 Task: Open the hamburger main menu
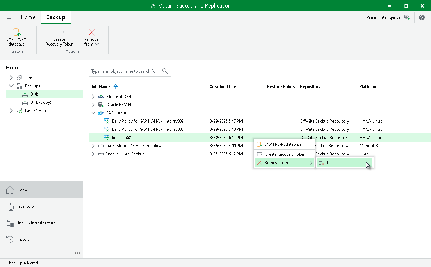[9, 17]
